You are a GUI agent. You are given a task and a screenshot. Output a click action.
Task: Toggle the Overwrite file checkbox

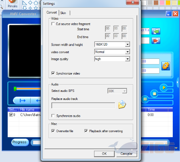click(x=53, y=131)
